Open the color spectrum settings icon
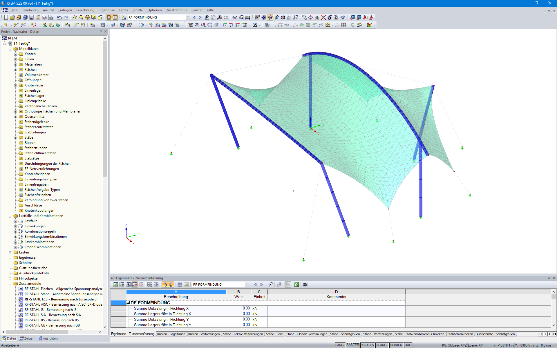Viewport: 557px width, 348px height. (370, 25)
